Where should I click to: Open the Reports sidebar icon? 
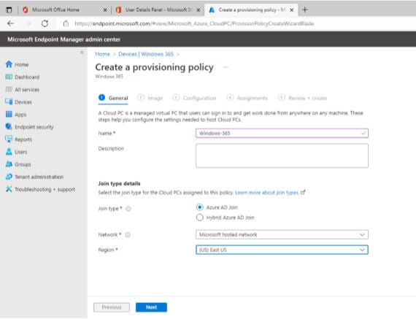9,139
